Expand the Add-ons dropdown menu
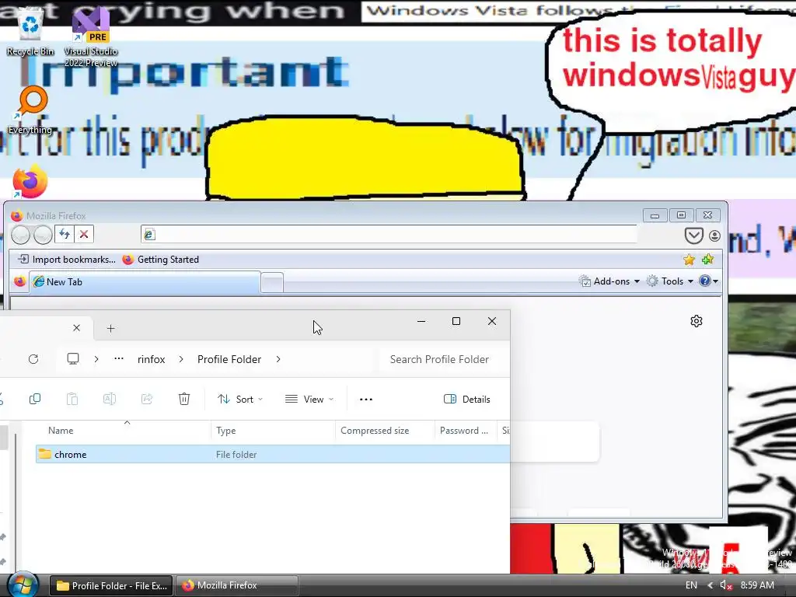 609,281
